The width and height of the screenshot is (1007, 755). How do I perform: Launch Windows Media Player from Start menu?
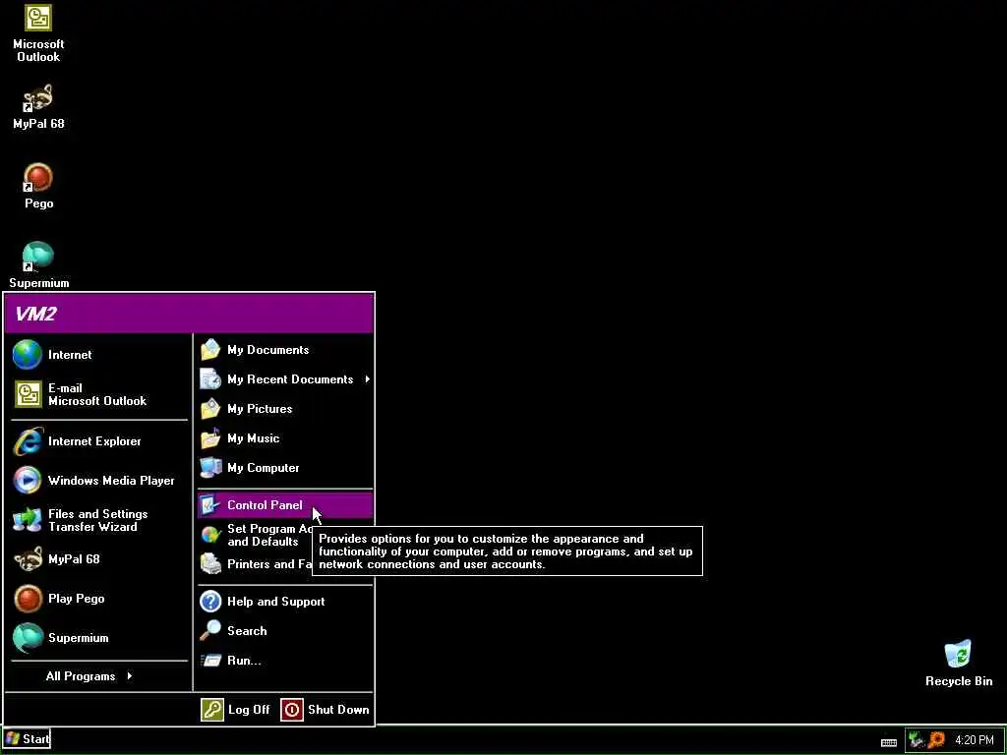click(x=99, y=480)
